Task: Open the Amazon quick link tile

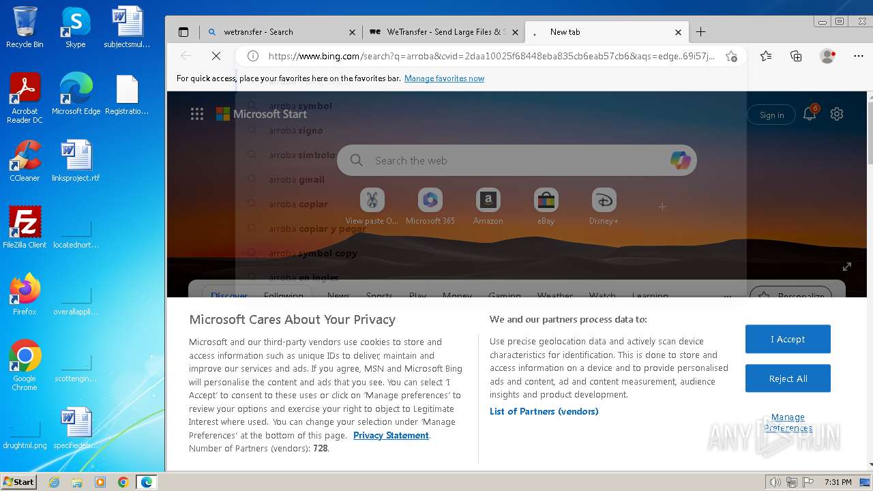Action: click(x=488, y=207)
